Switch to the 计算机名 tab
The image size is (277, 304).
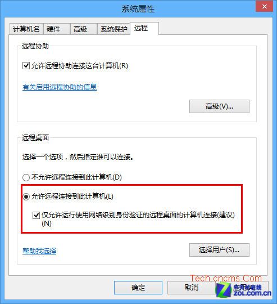[x=26, y=29]
